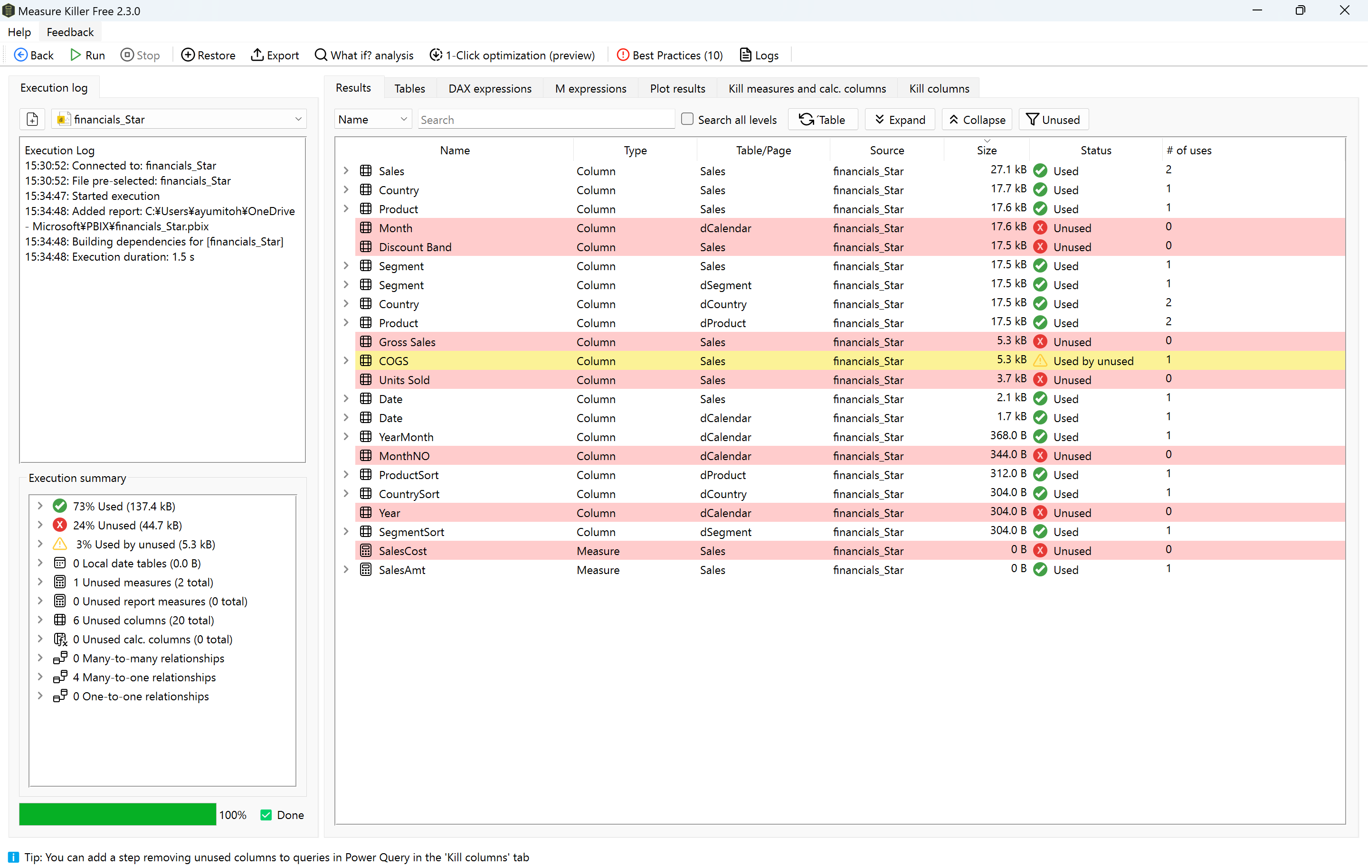Click the Best Practices warning icon
The image size is (1368, 866).
(623, 55)
